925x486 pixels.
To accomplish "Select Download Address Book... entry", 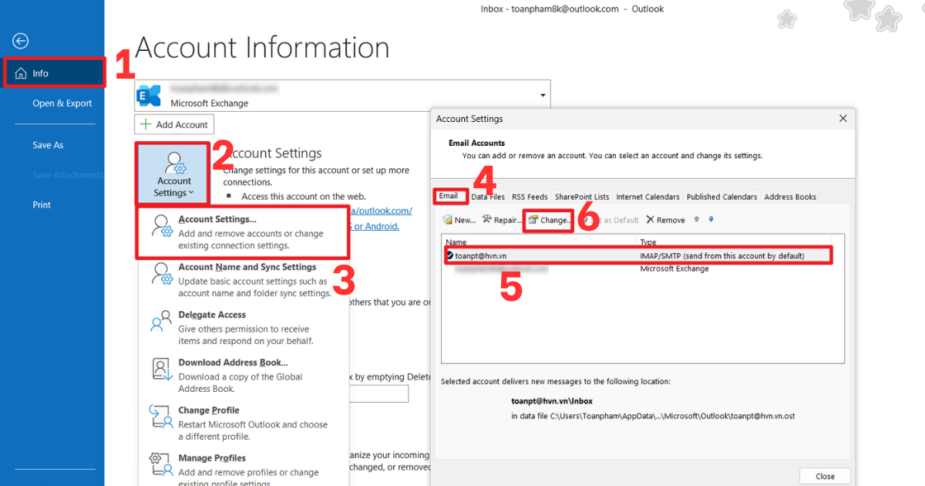I will click(243, 376).
